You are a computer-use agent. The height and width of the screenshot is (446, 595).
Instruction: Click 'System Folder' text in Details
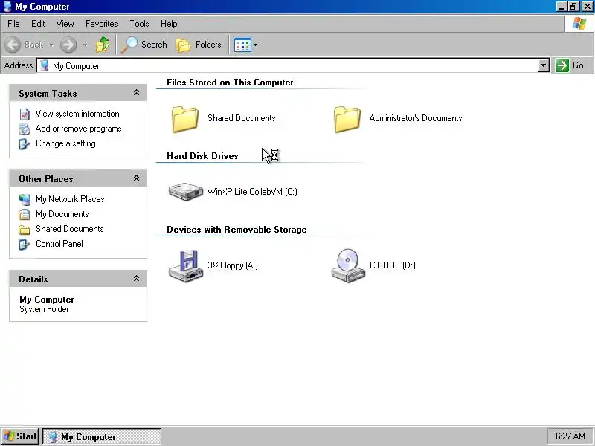point(44,309)
